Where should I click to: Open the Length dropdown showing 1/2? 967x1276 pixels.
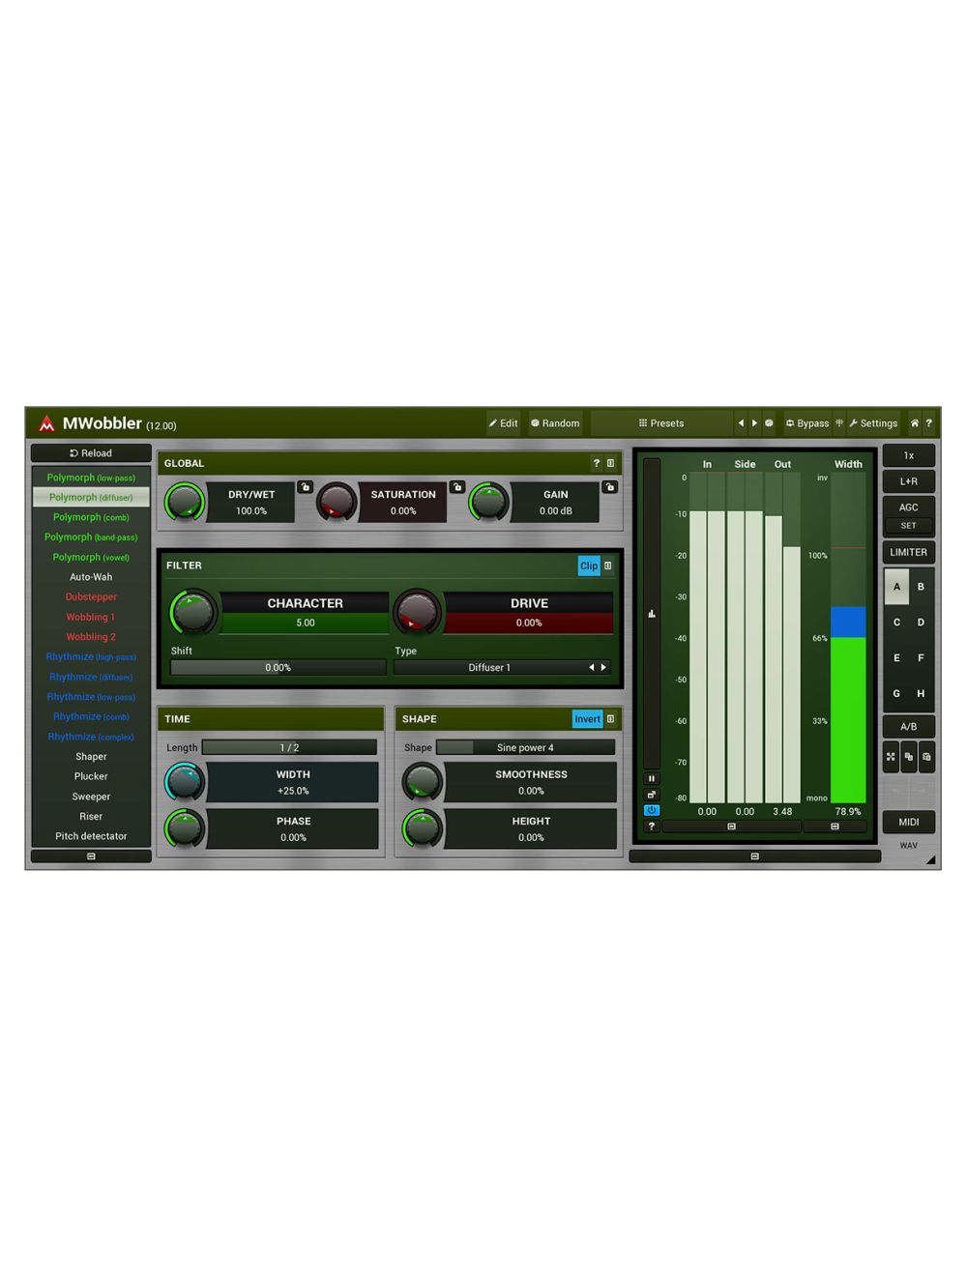pyautogui.click(x=290, y=747)
